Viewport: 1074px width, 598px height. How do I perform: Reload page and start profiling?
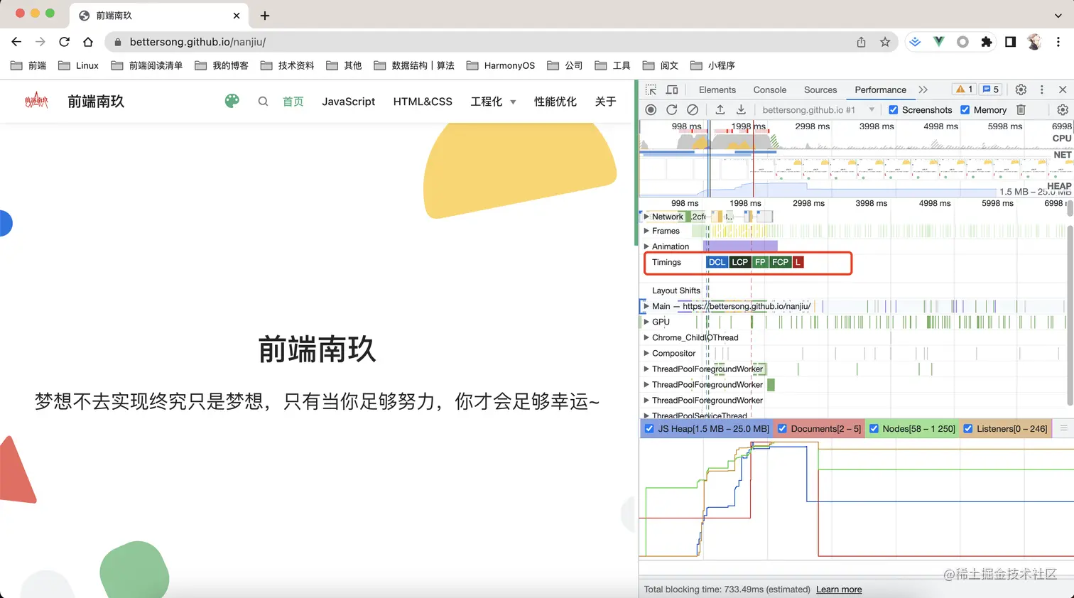point(671,109)
